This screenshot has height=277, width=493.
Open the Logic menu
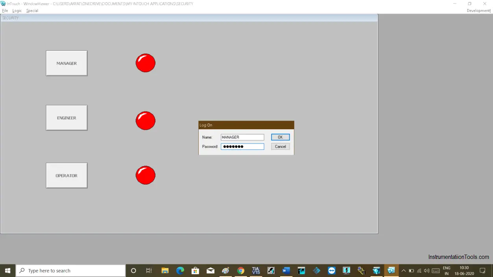17,11
